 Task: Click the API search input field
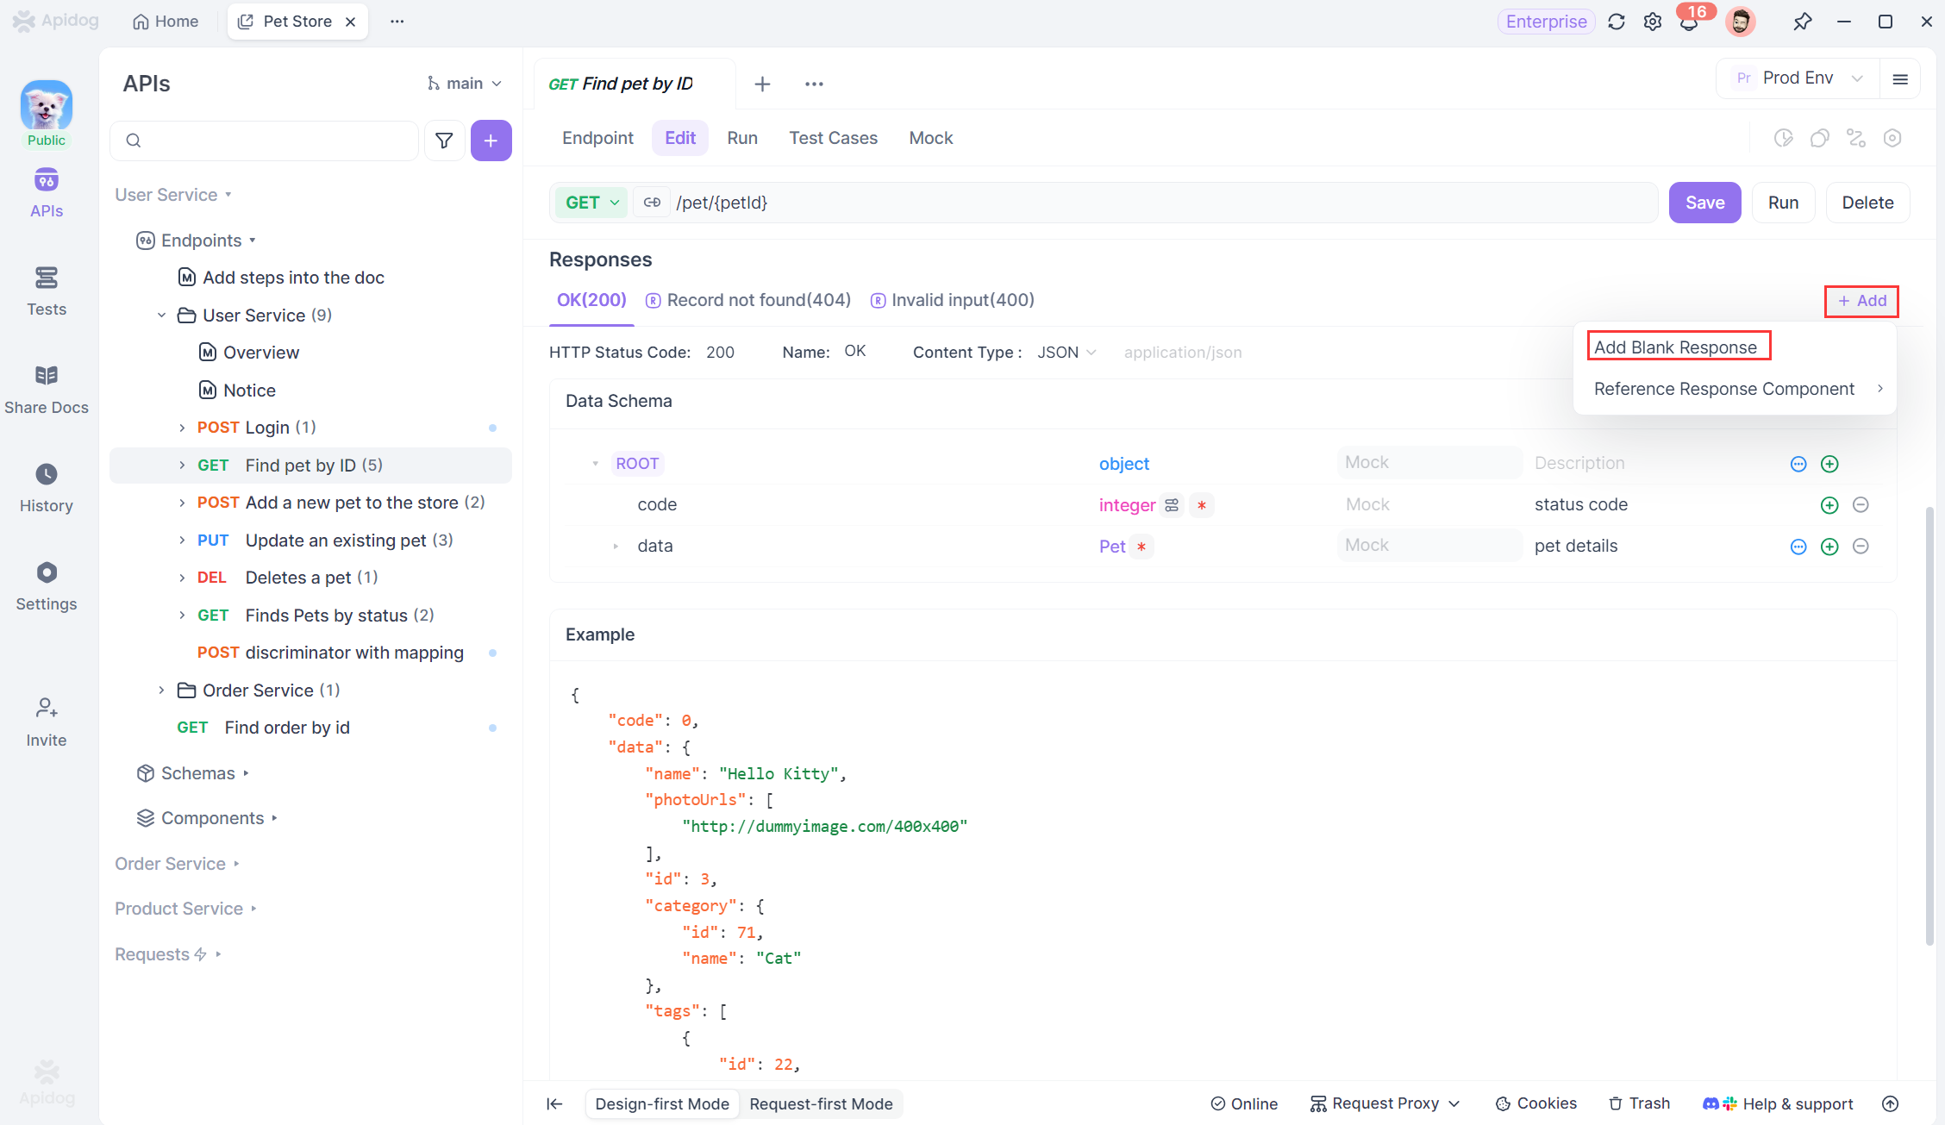click(x=265, y=141)
